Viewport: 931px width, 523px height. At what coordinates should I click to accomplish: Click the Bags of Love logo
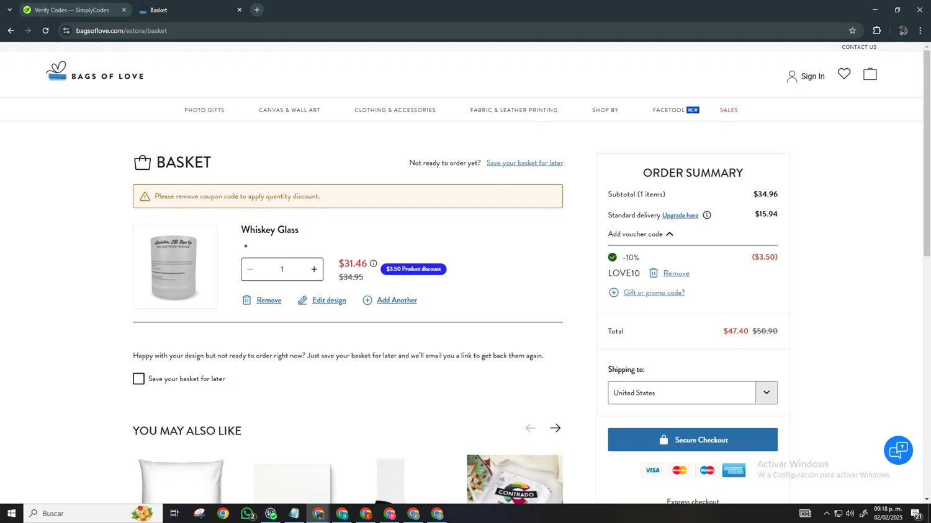click(x=95, y=72)
